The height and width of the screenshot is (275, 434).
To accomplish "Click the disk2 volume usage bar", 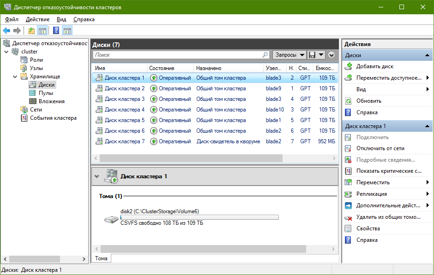I will click(x=199, y=217).
